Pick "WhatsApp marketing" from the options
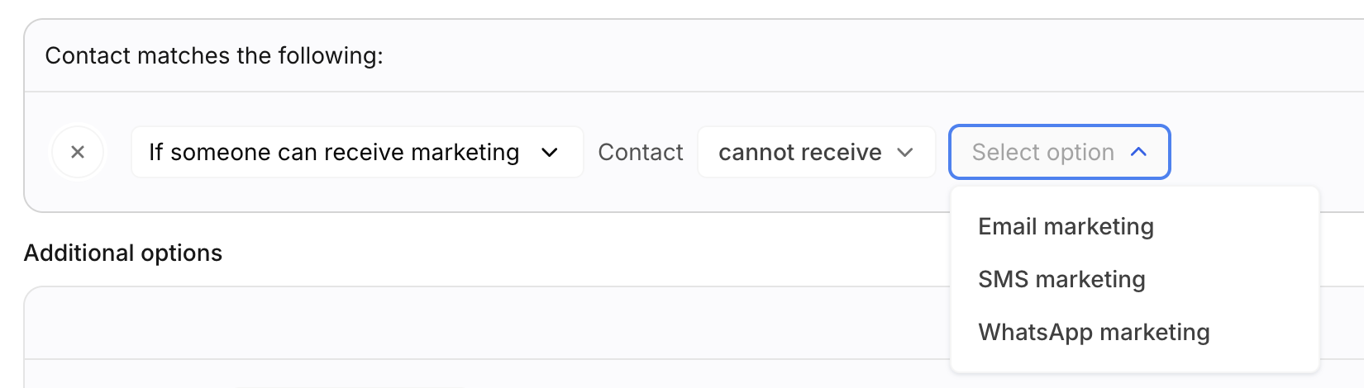This screenshot has height=388, width=1364. click(1094, 332)
